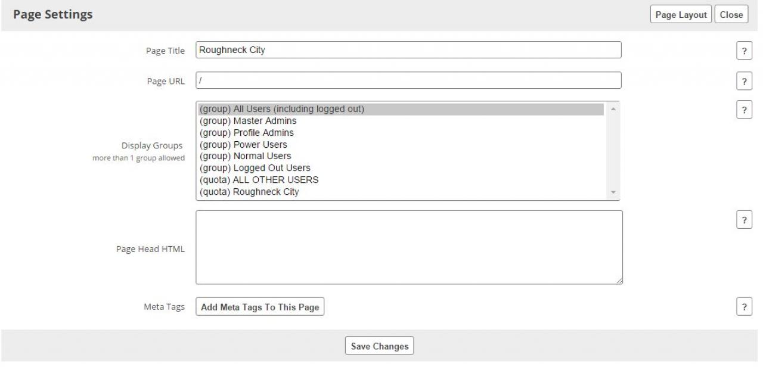Screen dimensions: 763x370
Task: Open help for Page Head HTML
Action: pos(743,220)
